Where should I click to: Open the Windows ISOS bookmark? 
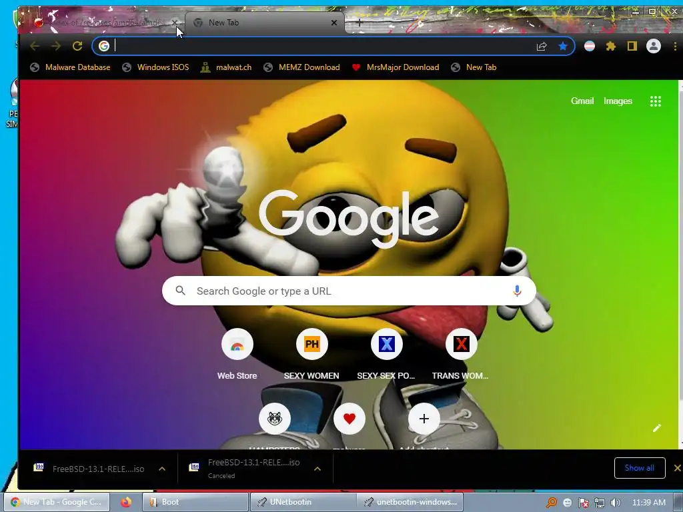pyautogui.click(x=155, y=67)
